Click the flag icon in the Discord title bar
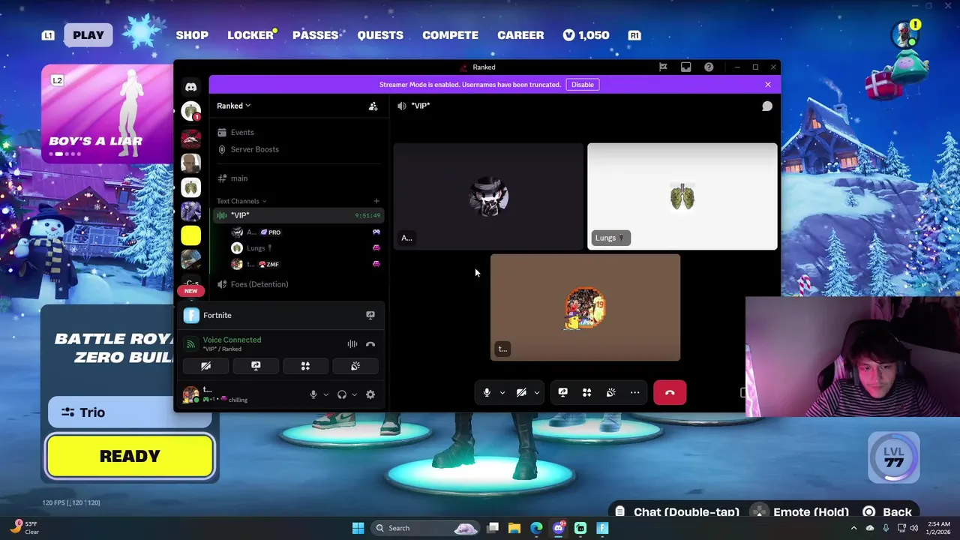The image size is (960, 540). tap(663, 67)
